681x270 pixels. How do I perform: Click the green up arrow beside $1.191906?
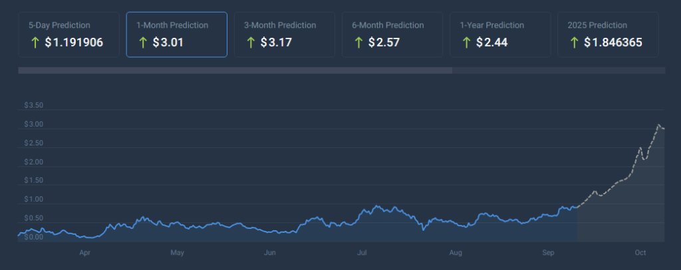pos(35,42)
